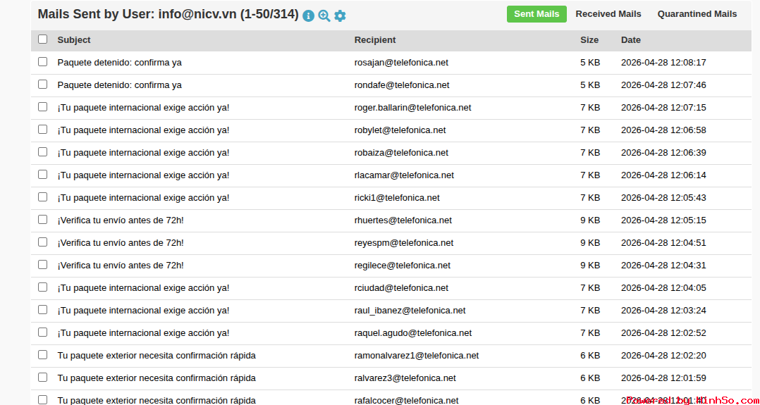The height and width of the screenshot is (405, 760).
Task: Click the Size column header
Action: pyautogui.click(x=589, y=39)
